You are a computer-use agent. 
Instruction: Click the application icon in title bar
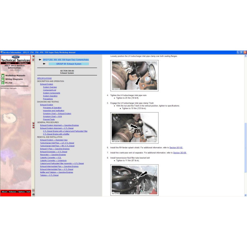click(x=1, y=52)
